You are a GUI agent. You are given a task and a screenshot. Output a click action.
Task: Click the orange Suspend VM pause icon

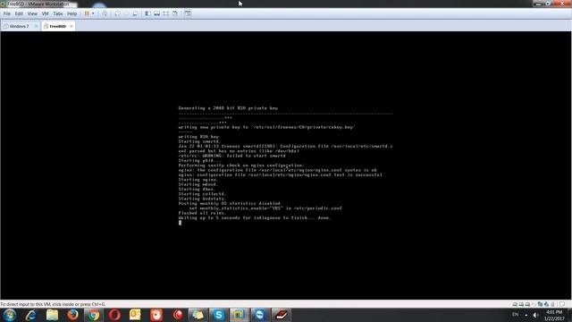tap(87, 13)
